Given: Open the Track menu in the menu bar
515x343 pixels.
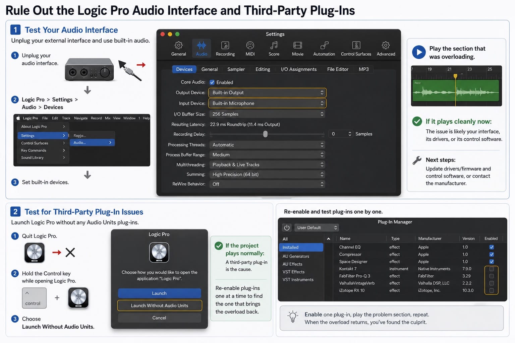Looking at the screenshot, I should pyautogui.click(x=66, y=118).
